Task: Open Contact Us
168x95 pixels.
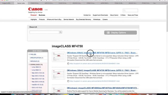Action: pos(87,15)
